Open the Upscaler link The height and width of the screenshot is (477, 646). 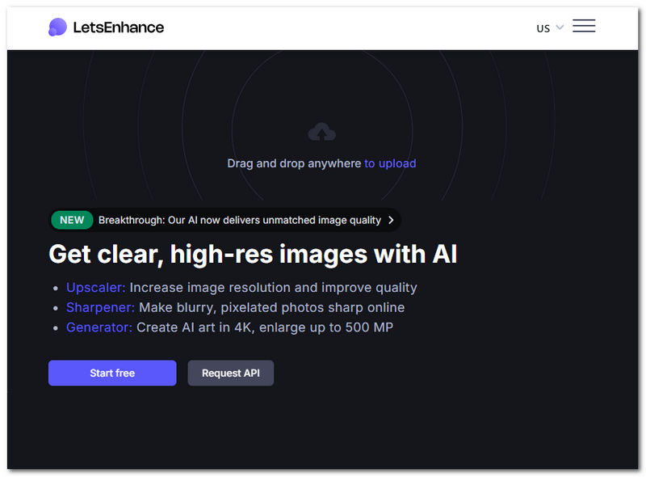click(96, 287)
